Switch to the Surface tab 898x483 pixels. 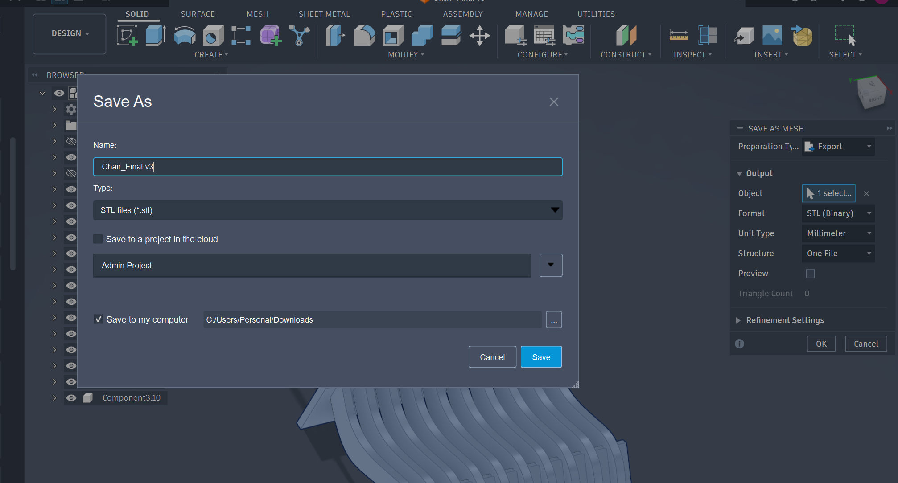tap(198, 14)
